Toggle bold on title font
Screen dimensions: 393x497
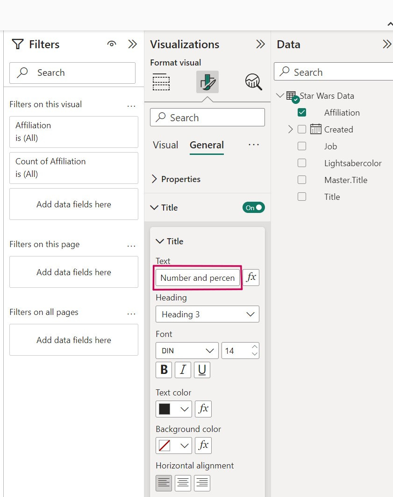click(x=164, y=370)
